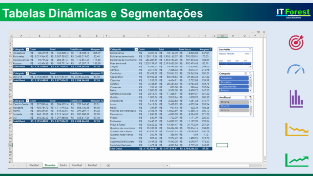This screenshot has width=313, height=176.
Task: Clear the filter in the Ano Fiscal slicer
Action: [x=250, y=97]
